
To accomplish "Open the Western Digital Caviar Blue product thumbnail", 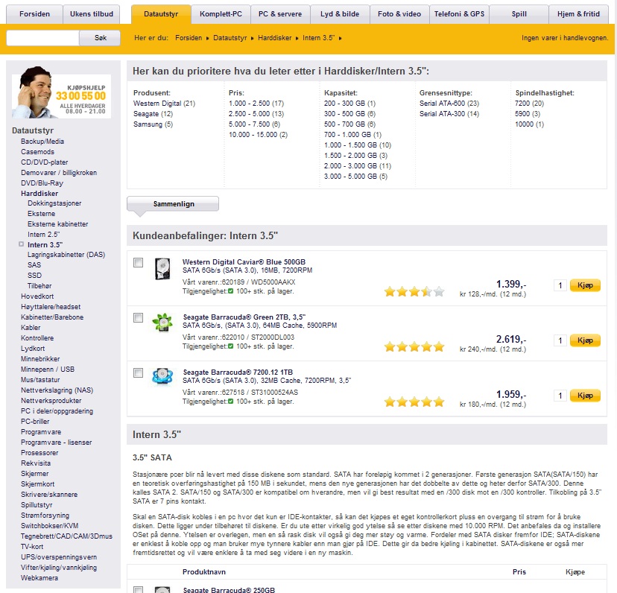I will [x=162, y=269].
